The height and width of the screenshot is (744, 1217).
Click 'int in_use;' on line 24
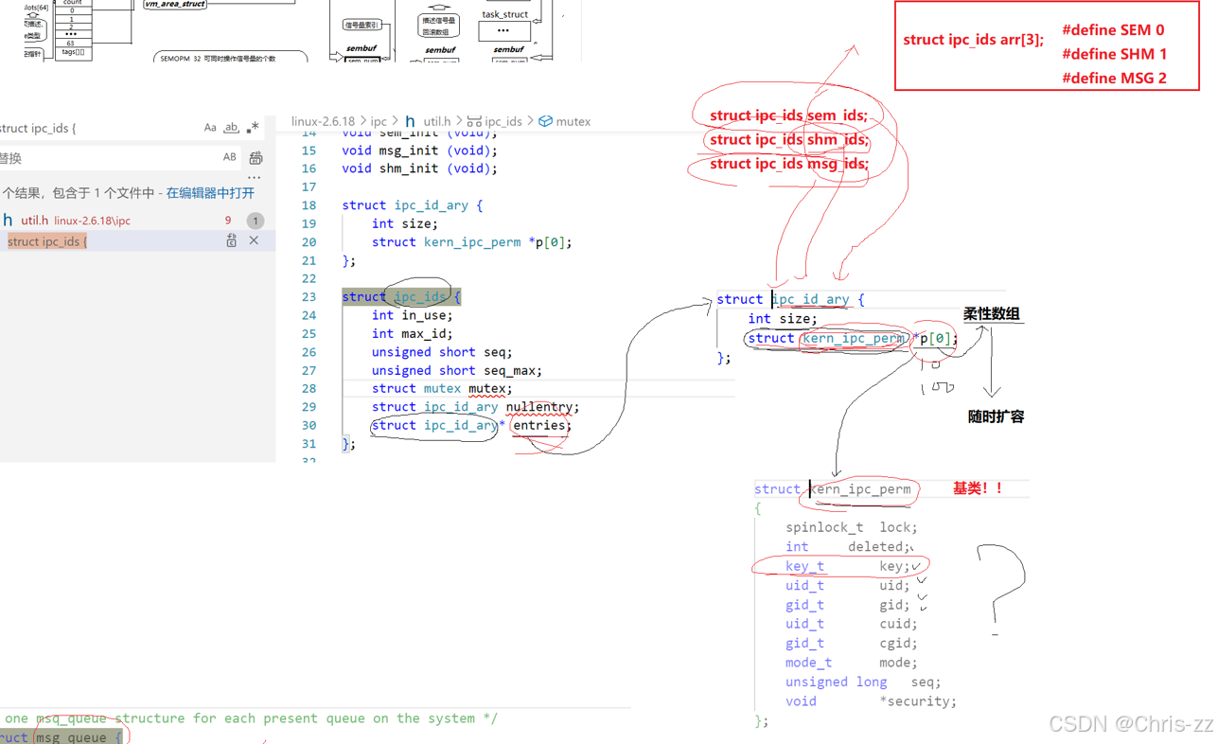412,315
